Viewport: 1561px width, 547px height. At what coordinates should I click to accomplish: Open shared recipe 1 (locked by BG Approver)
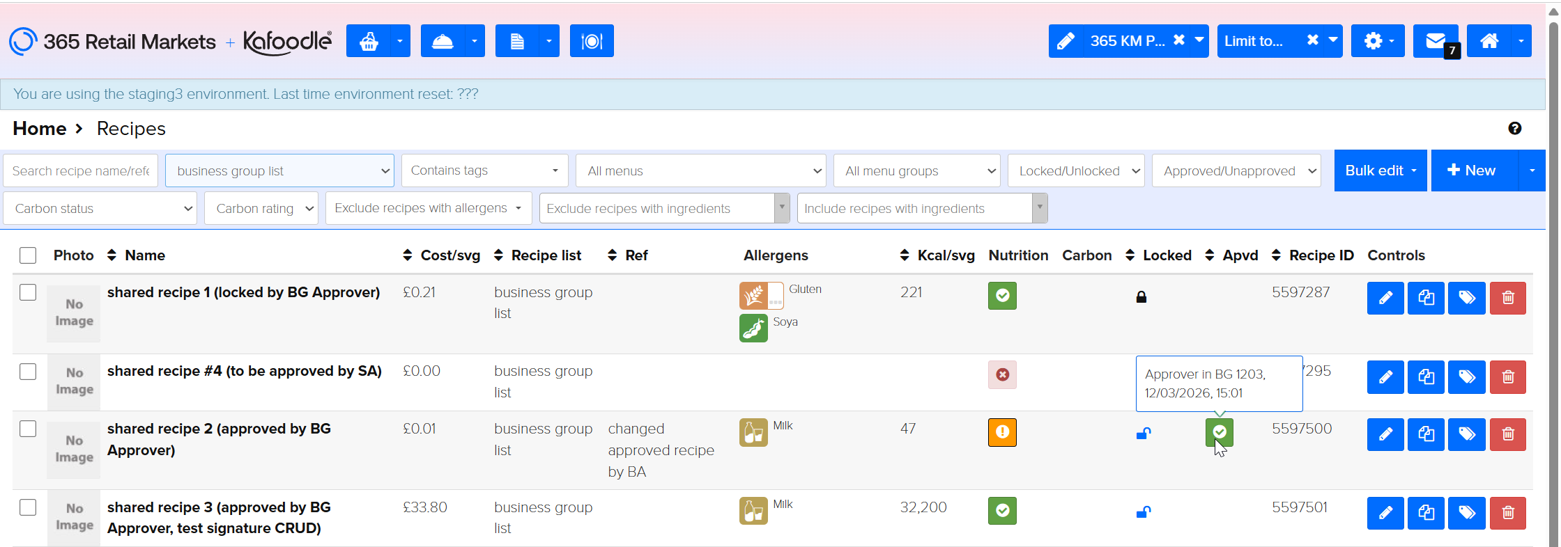click(243, 292)
